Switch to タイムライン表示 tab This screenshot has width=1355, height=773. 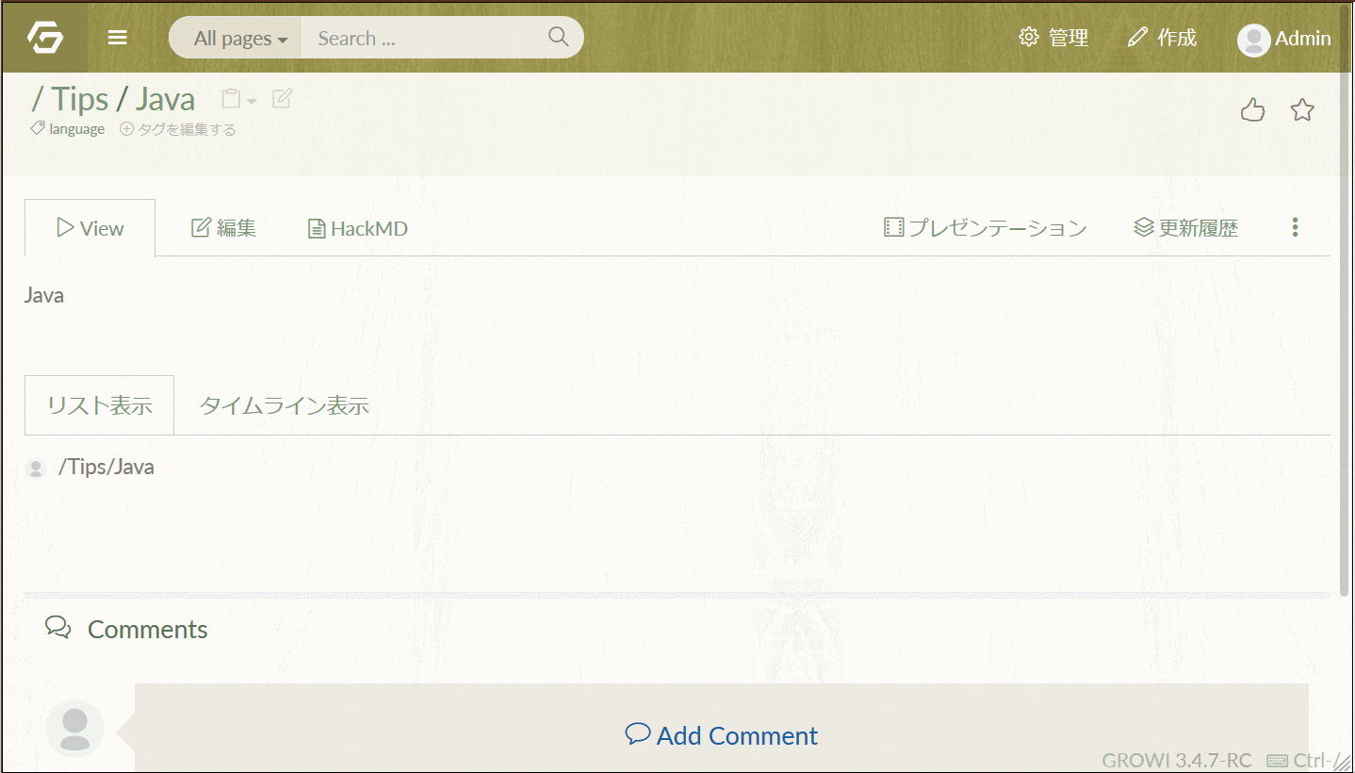point(284,406)
